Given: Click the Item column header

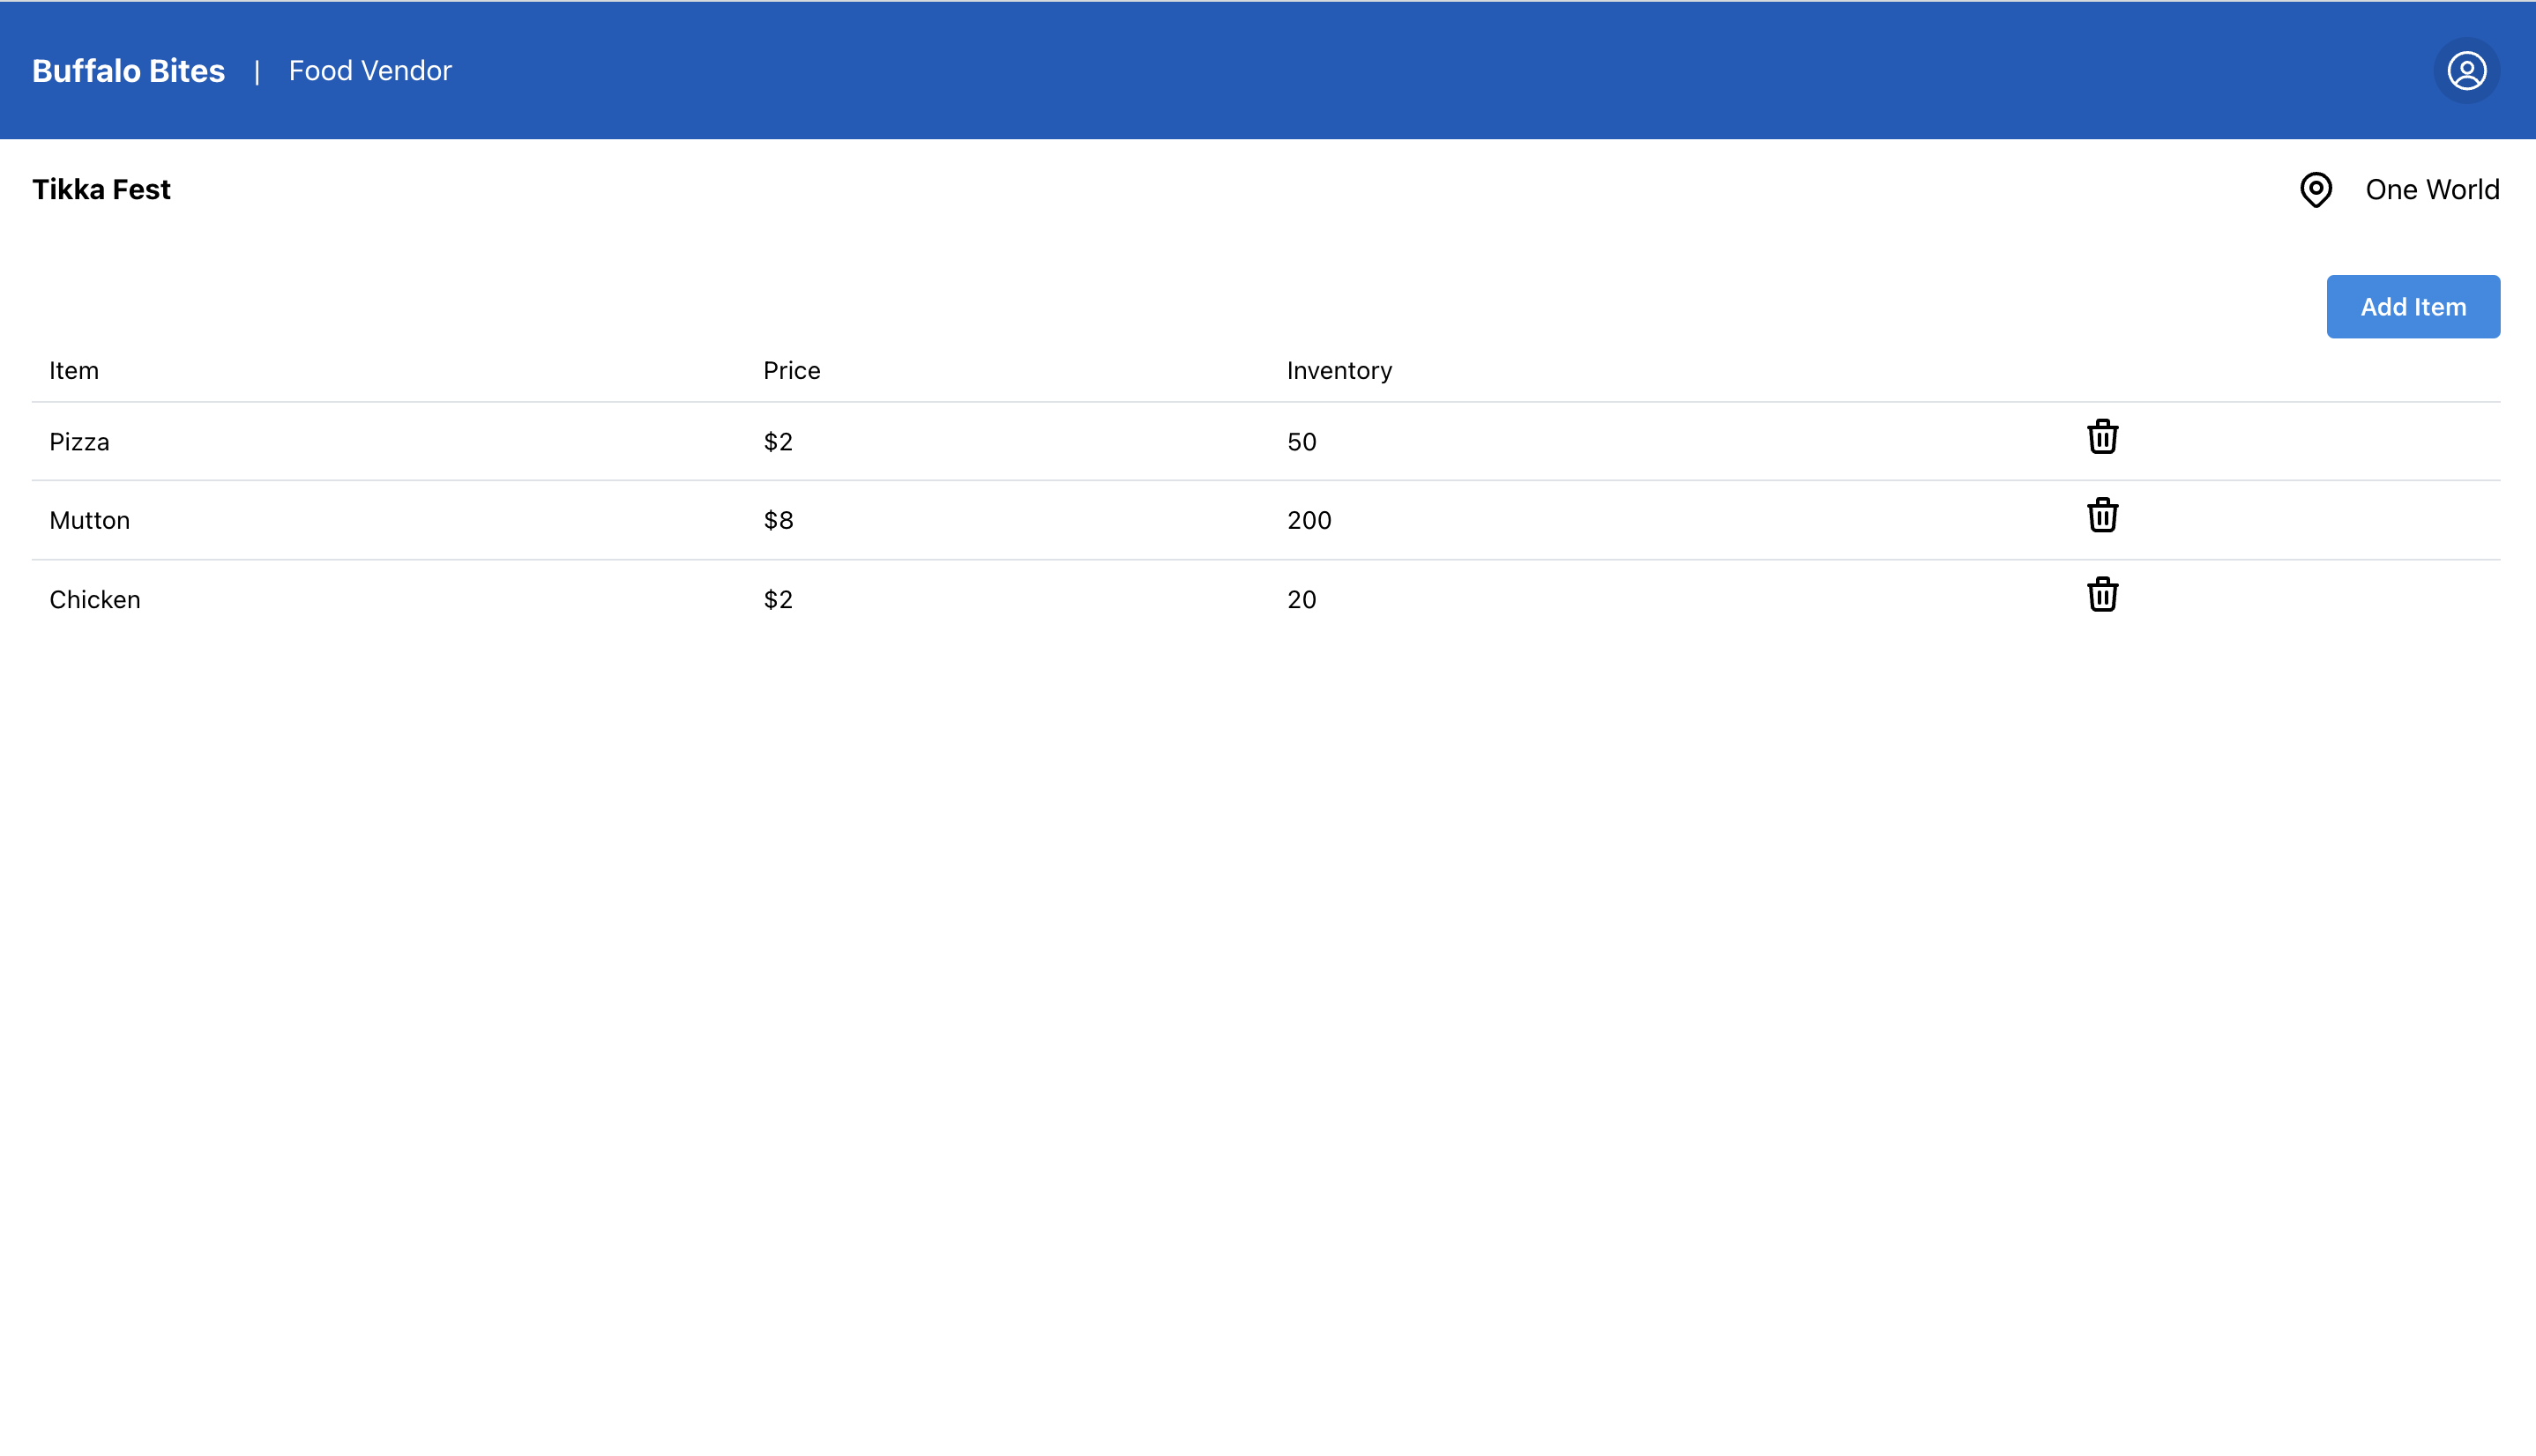Looking at the screenshot, I should pyautogui.click(x=74, y=371).
